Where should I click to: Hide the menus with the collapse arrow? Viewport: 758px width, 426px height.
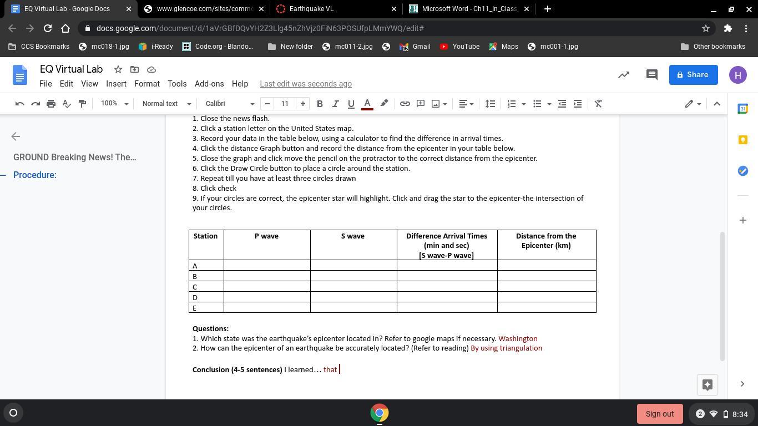point(716,104)
